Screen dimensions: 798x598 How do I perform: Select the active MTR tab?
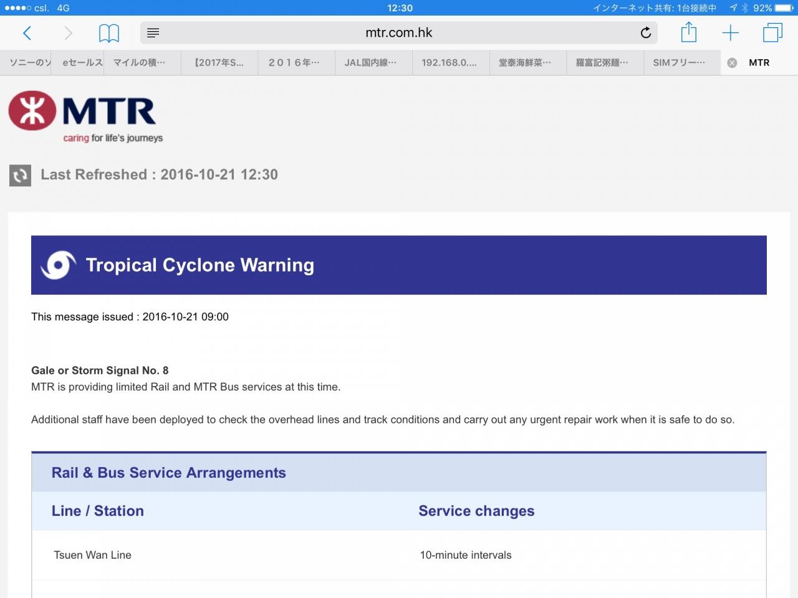[x=759, y=63]
